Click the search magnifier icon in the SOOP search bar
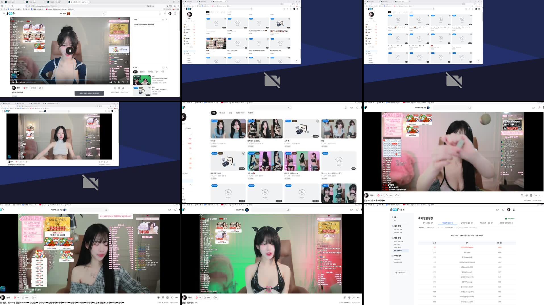Screen dimensions: 544x305 pos(105,13)
